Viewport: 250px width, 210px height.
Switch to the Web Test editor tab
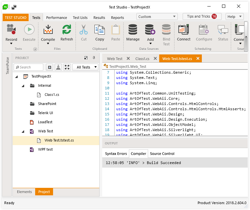coord(115,59)
